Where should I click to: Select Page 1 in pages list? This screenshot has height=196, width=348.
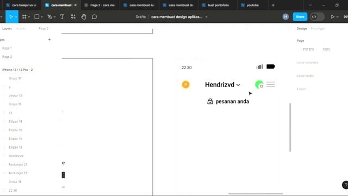click(7, 48)
